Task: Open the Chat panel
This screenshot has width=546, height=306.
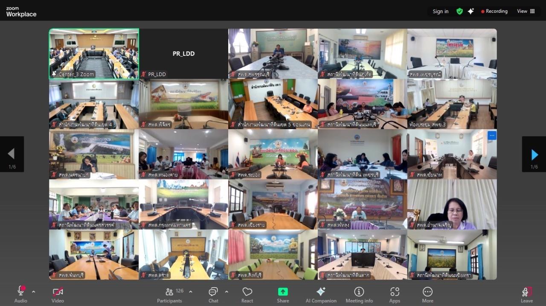Action: point(213,295)
